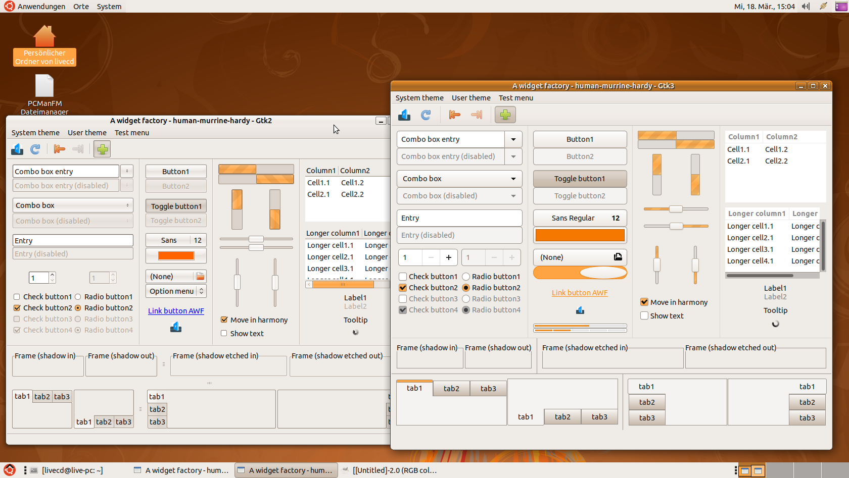Viewport: 849px width, 478px height.
Task: Click the Entry text field in Gtk2
Action: coord(73,240)
